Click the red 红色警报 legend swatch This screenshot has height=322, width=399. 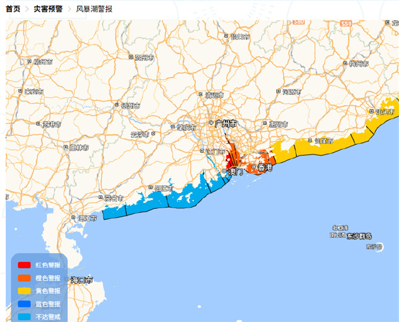(x=24, y=265)
